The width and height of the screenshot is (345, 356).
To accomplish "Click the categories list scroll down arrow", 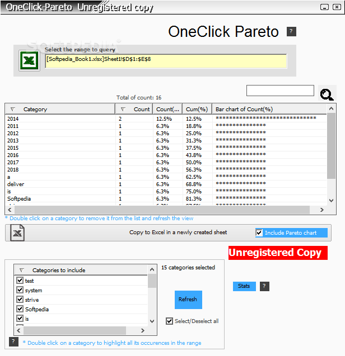I will pos(152,321).
